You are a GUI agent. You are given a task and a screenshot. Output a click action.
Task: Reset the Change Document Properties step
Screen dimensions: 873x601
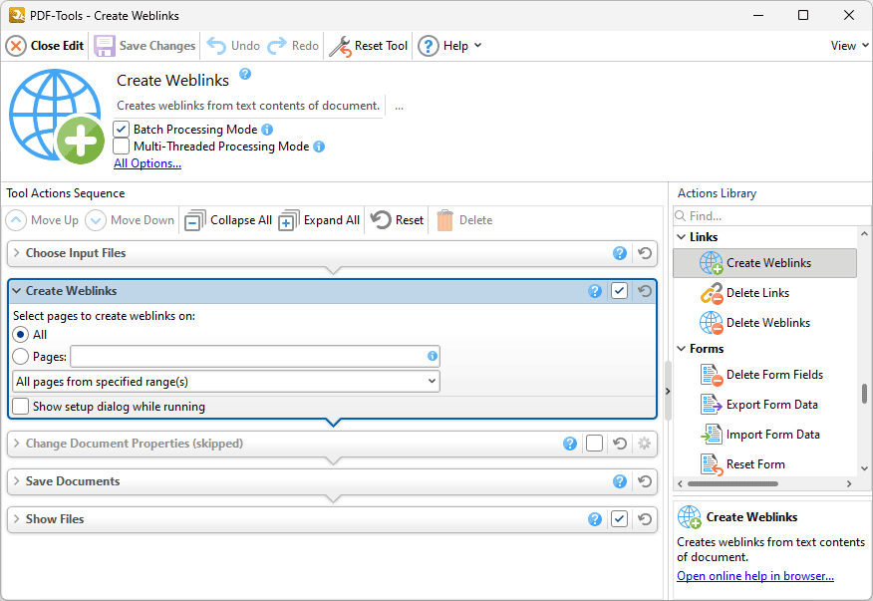pos(620,444)
